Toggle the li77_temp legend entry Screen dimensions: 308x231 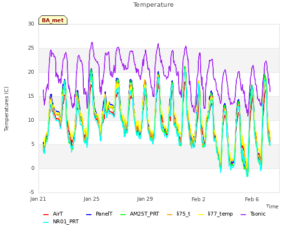(216, 214)
